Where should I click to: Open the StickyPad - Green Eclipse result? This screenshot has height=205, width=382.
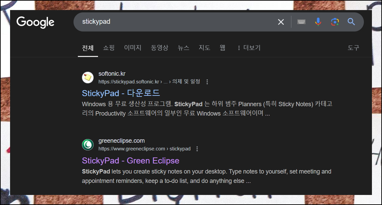(x=131, y=161)
